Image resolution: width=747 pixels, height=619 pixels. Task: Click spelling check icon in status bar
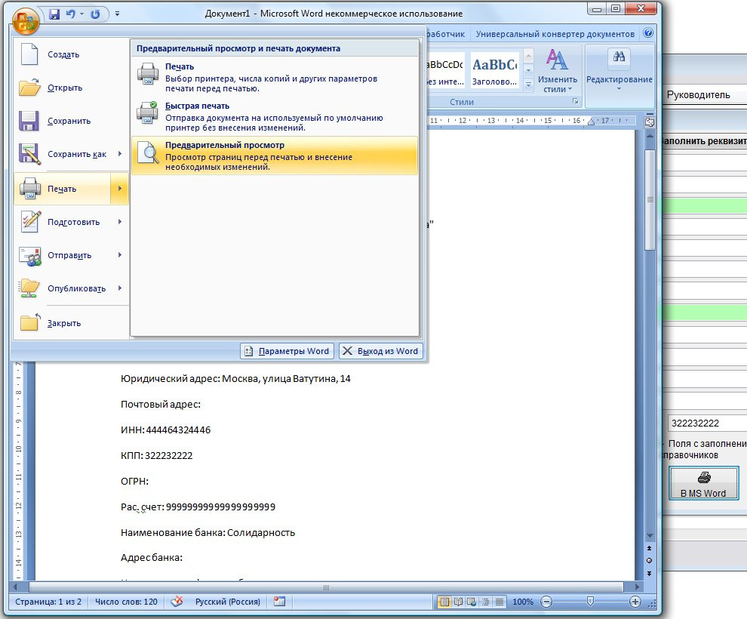click(x=177, y=602)
